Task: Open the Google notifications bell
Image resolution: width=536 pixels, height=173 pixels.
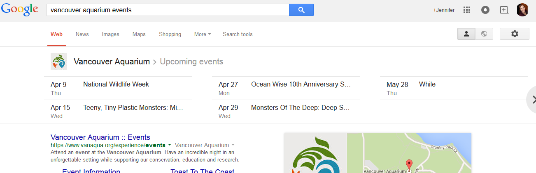Action: pos(485,10)
